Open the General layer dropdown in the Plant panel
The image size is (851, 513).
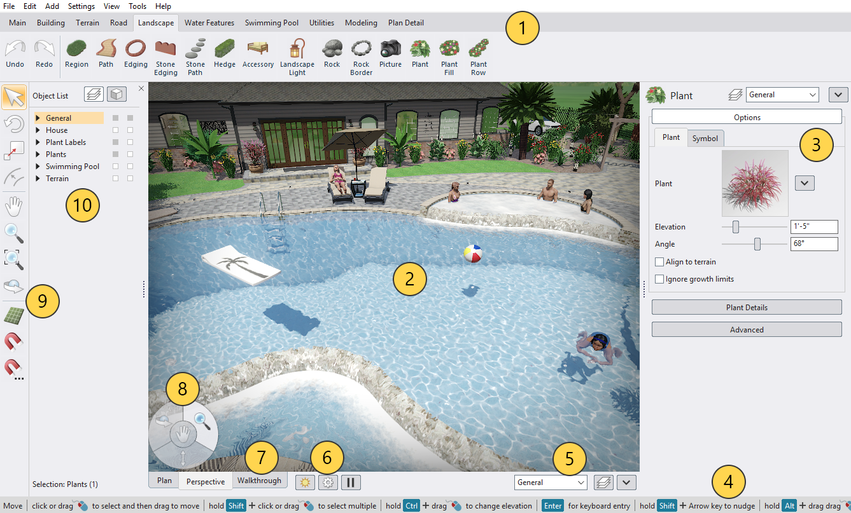point(782,94)
